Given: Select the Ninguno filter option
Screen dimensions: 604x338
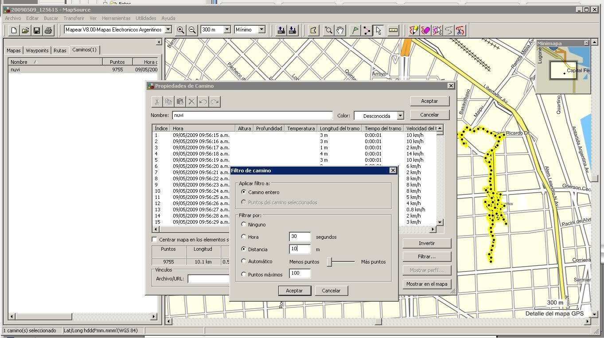Looking at the screenshot, I should pyautogui.click(x=243, y=225).
